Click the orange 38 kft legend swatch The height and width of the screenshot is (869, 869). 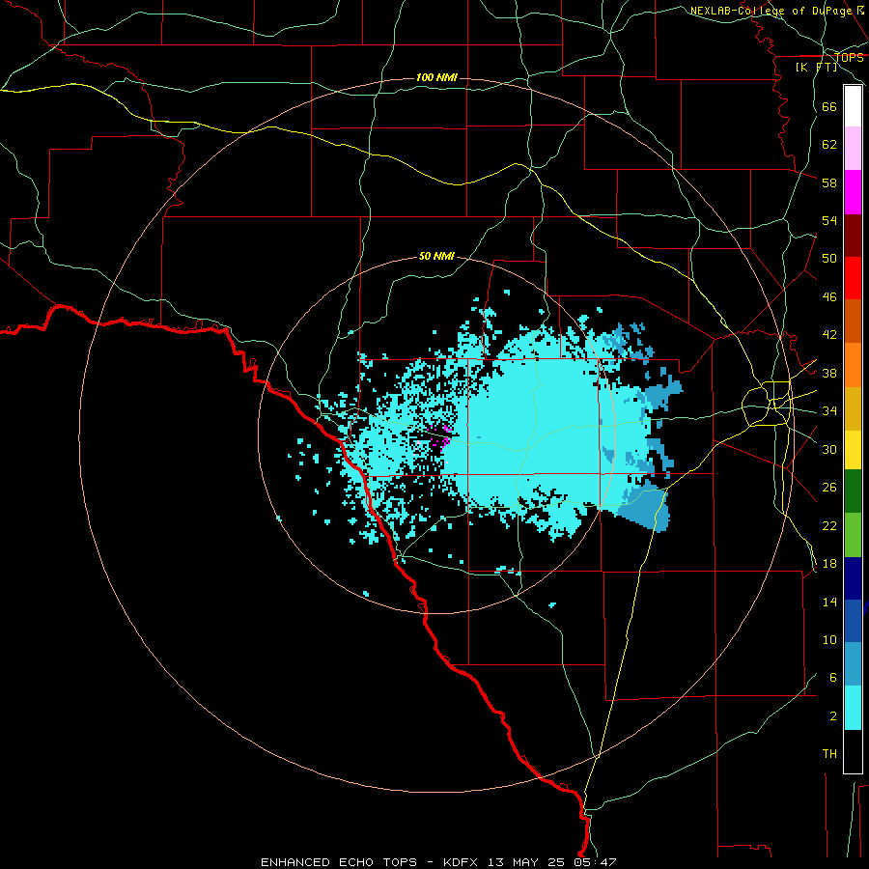(853, 365)
